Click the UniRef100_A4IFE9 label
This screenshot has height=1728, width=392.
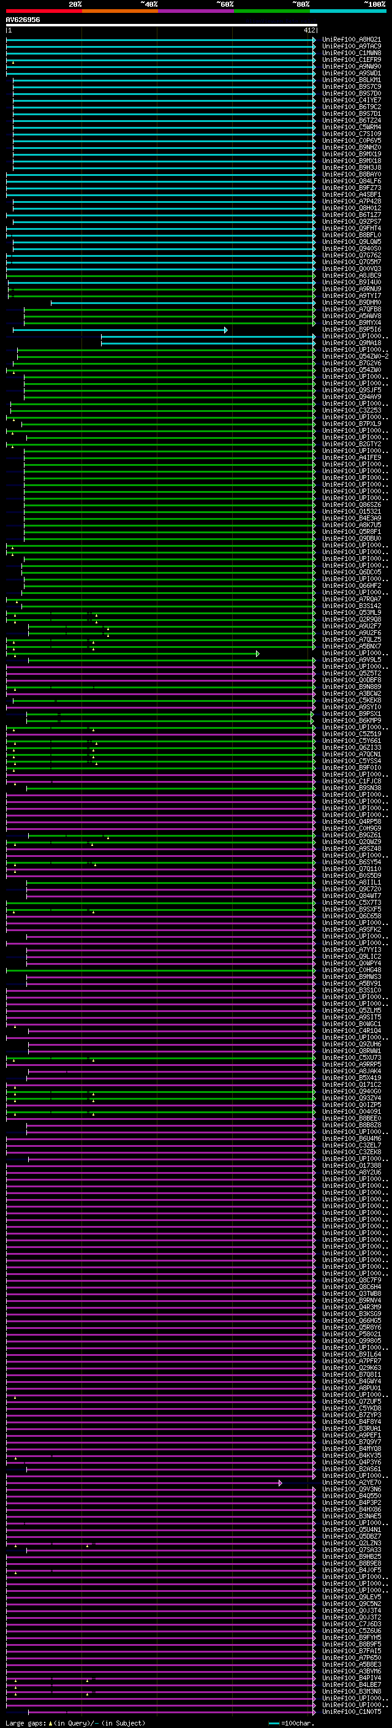click(x=352, y=457)
